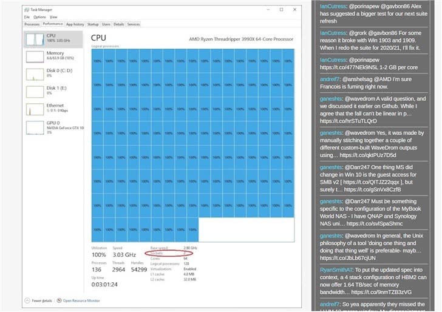This screenshot has height=312, width=442.
Task: Open the t.co/JbLb67cjUN link
Action: tap(347, 258)
